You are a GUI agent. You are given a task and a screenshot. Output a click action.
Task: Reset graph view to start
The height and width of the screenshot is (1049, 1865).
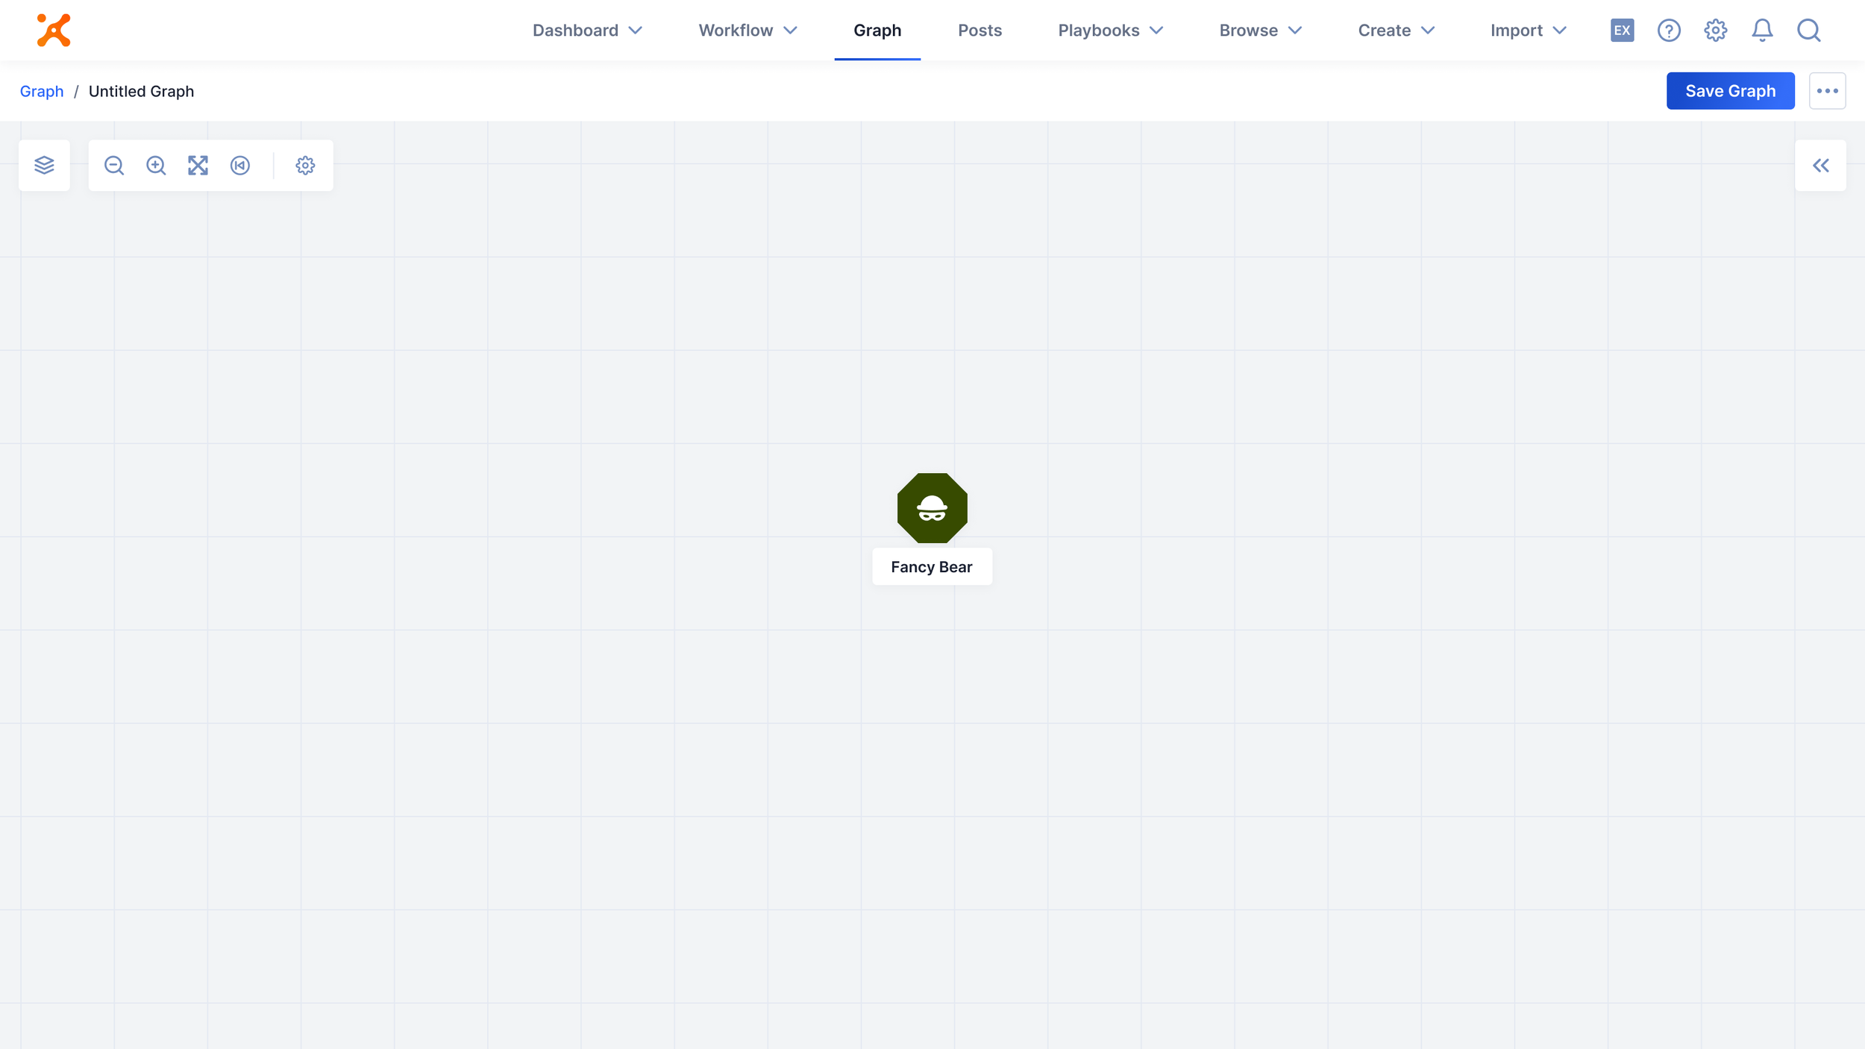[x=240, y=165]
